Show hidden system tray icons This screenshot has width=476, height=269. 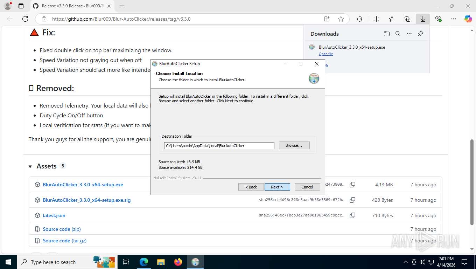(x=406, y=262)
